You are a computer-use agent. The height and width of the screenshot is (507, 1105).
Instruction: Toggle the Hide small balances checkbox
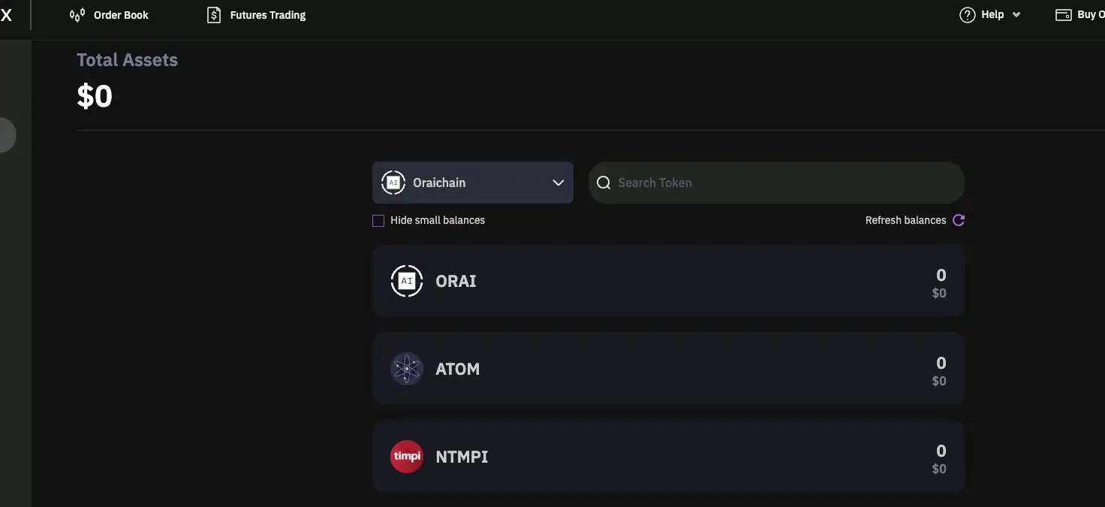coord(378,221)
